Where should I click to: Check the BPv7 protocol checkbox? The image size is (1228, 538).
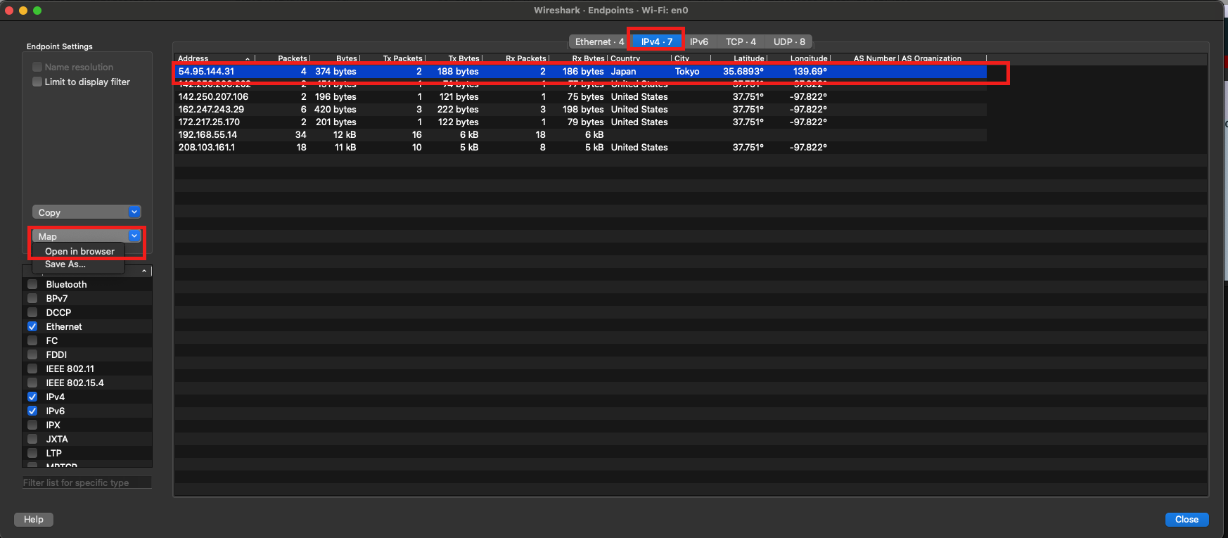32,298
